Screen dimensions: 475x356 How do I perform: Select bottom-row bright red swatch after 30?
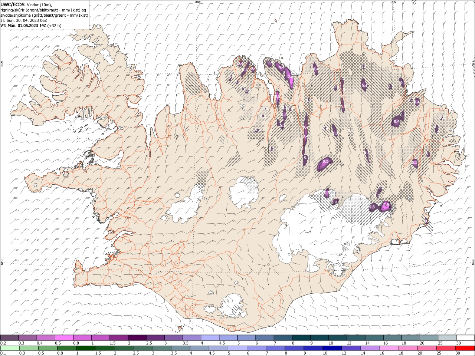[465, 348]
